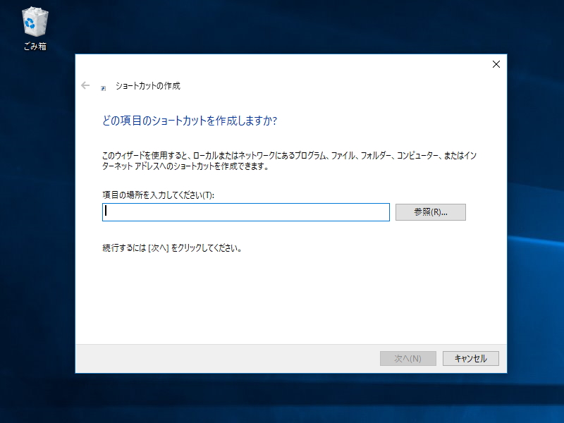
Task: Click the back arrow in the shortcut wizard
Action: pyautogui.click(x=85, y=85)
